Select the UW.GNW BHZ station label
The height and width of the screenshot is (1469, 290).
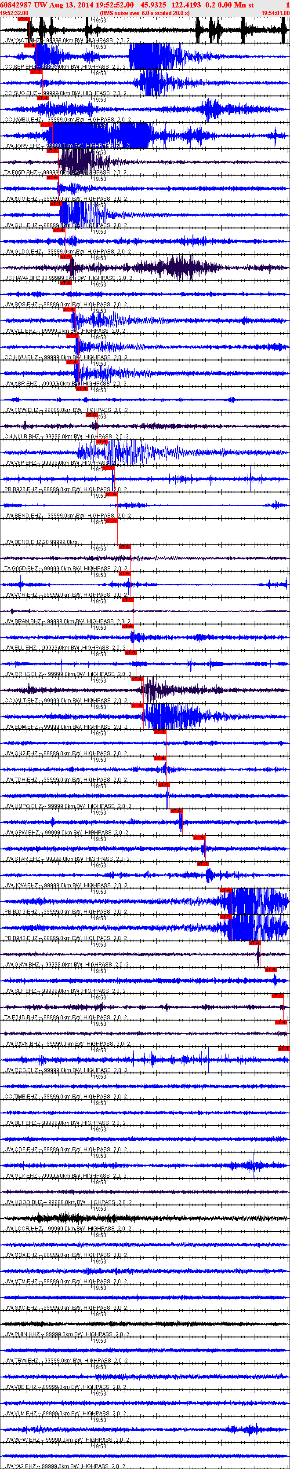click(x=67, y=965)
